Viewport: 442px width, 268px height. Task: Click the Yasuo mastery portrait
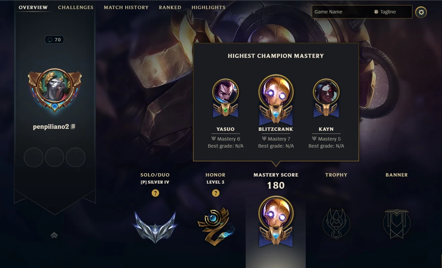[x=226, y=98]
